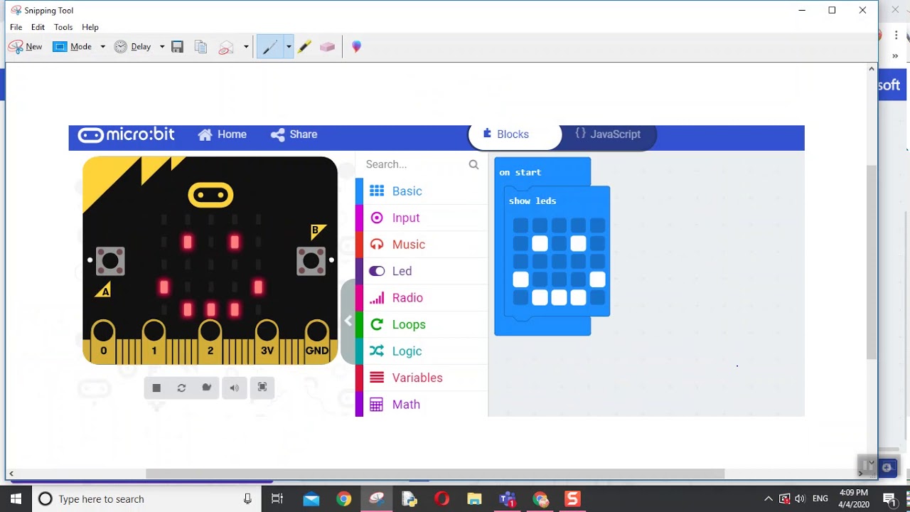Open the Send Snip dropdown arrow

[246, 47]
